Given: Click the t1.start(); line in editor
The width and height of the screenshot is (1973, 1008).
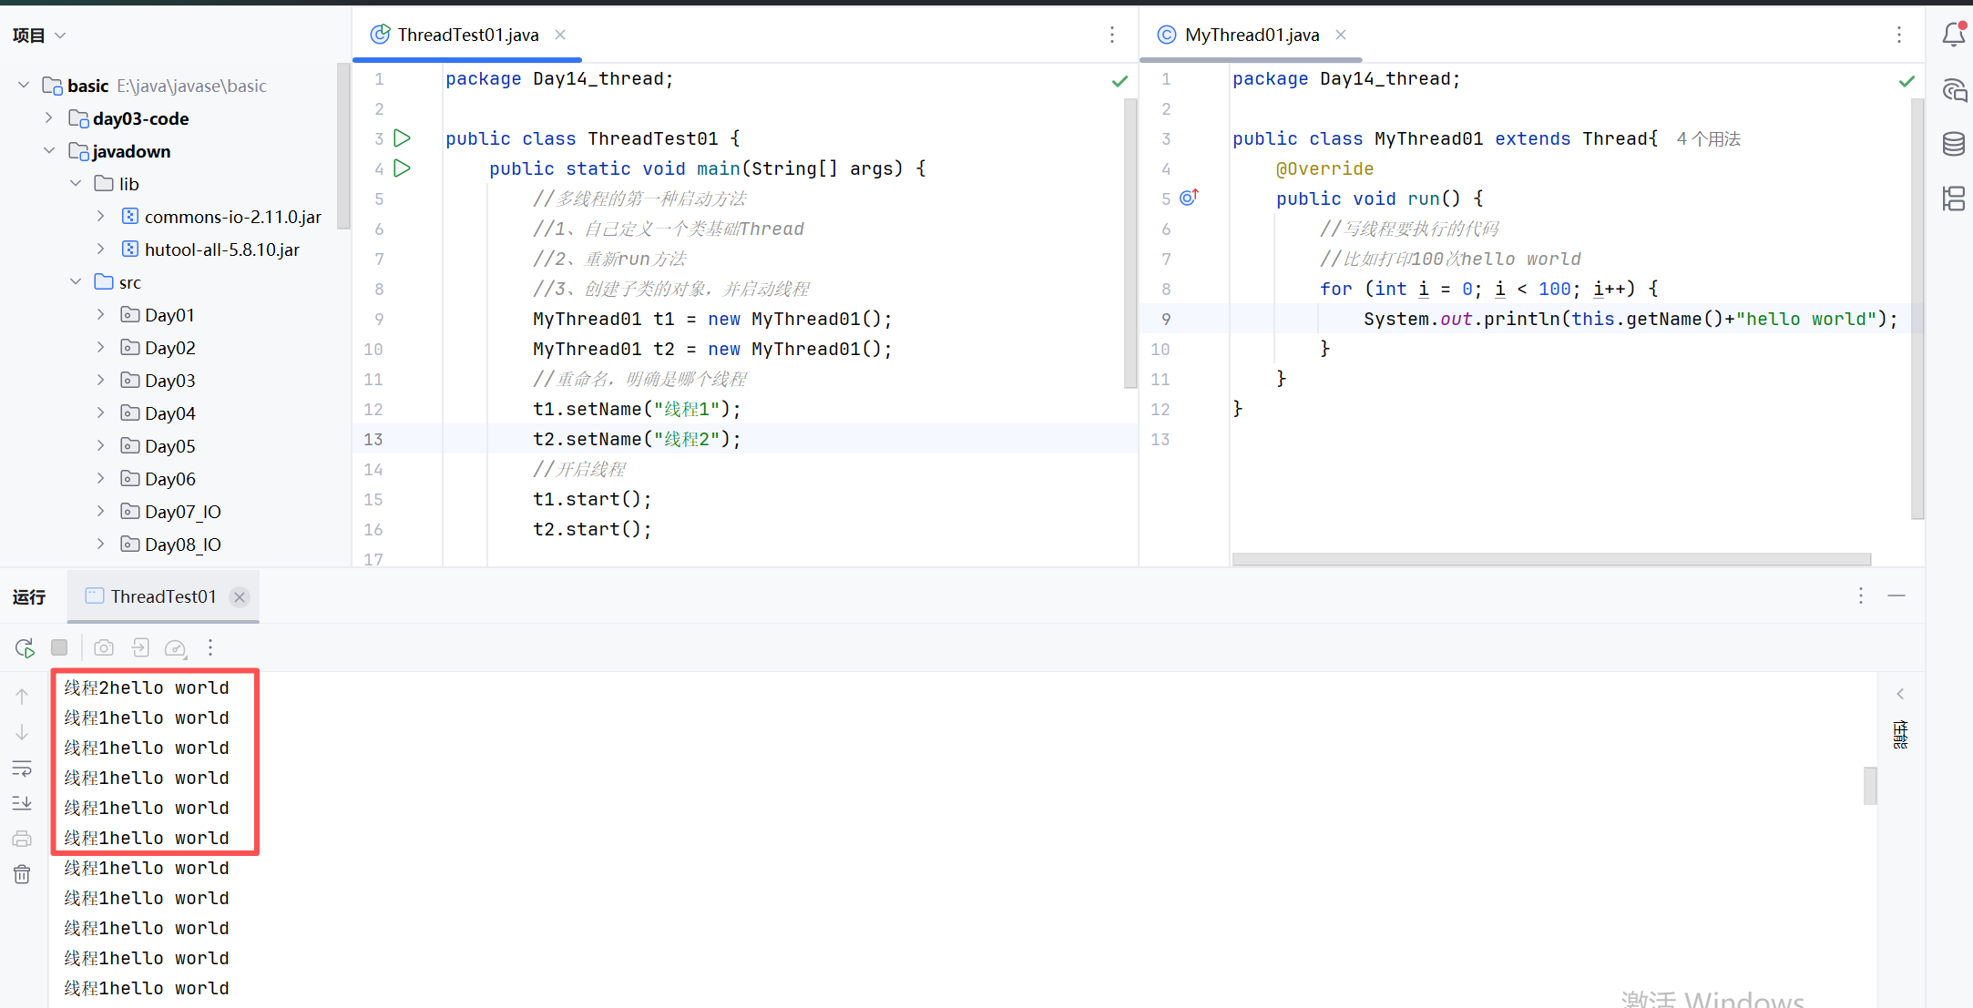Looking at the screenshot, I should click(592, 499).
